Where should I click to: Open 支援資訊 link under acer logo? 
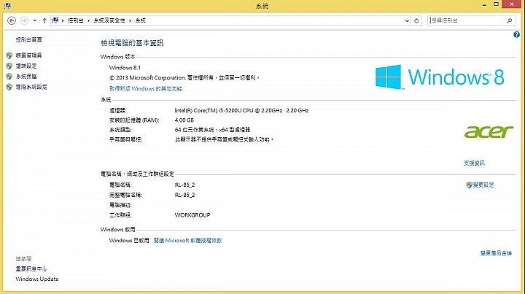tap(474, 163)
